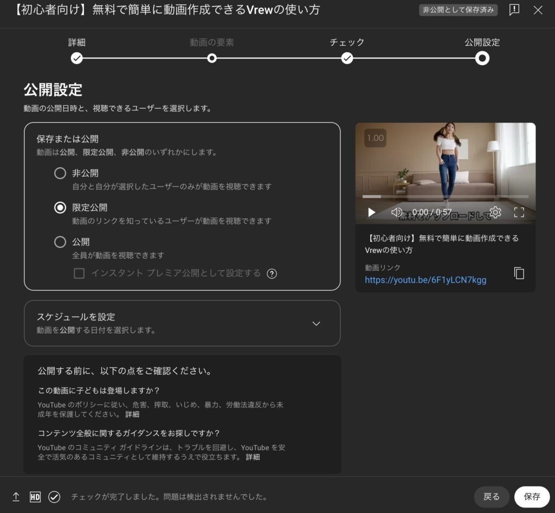
Task: Open 詳細 link for community guidelines
Action: (253, 457)
